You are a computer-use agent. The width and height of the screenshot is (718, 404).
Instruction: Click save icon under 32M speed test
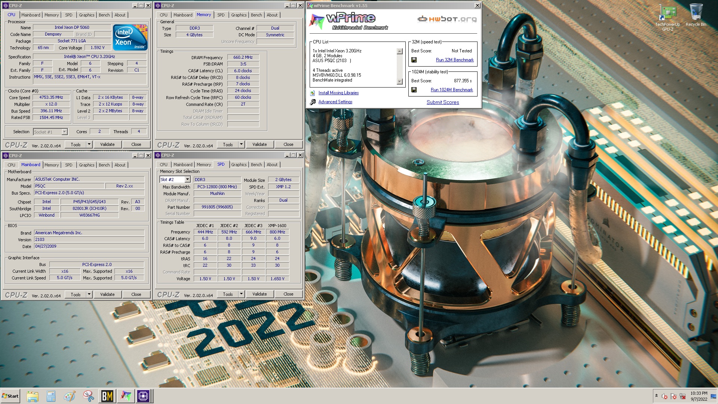[x=414, y=60]
